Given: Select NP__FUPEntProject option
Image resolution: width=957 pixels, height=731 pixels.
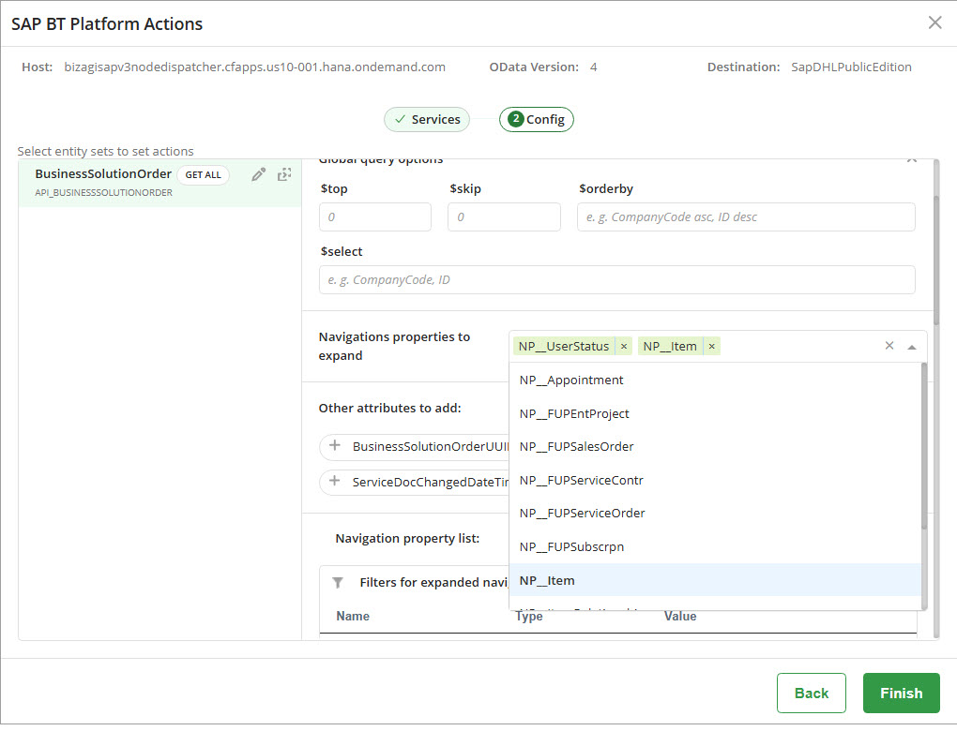Looking at the screenshot, I should point(715,413).
